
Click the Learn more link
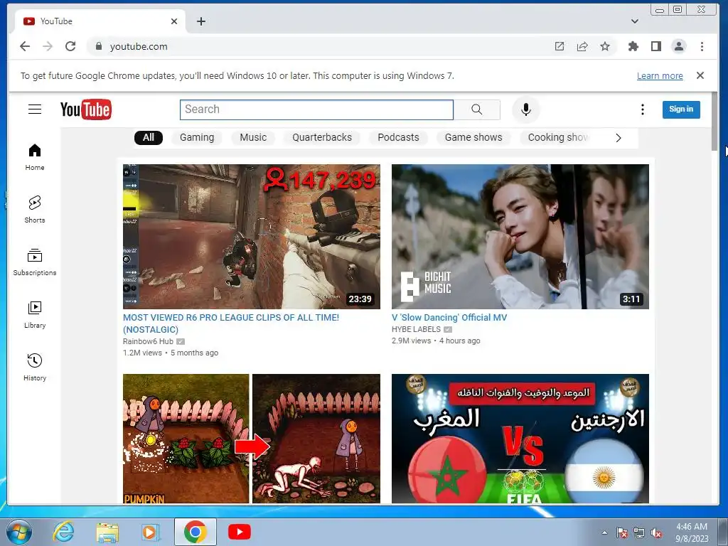pyautogui.click(x=660, y=75)
